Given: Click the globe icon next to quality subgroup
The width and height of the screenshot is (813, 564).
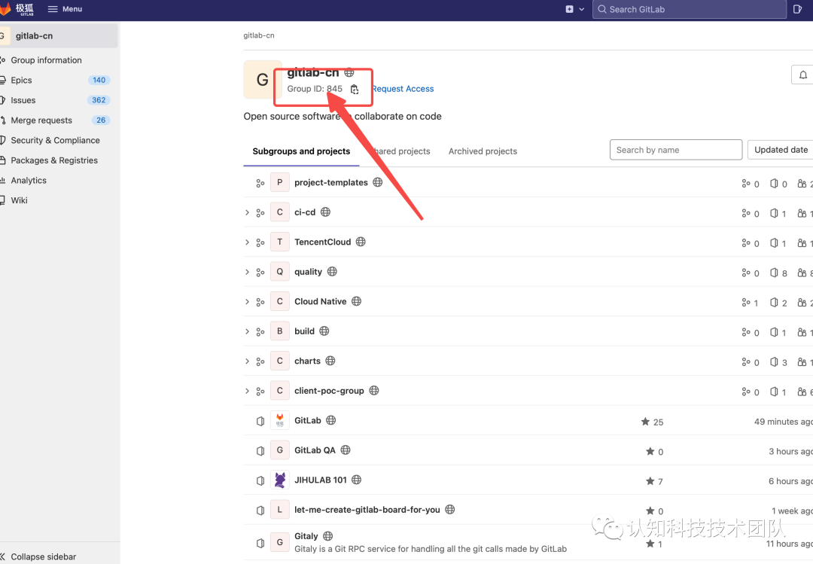Looking at the screenshot, I should click(332, 271).
